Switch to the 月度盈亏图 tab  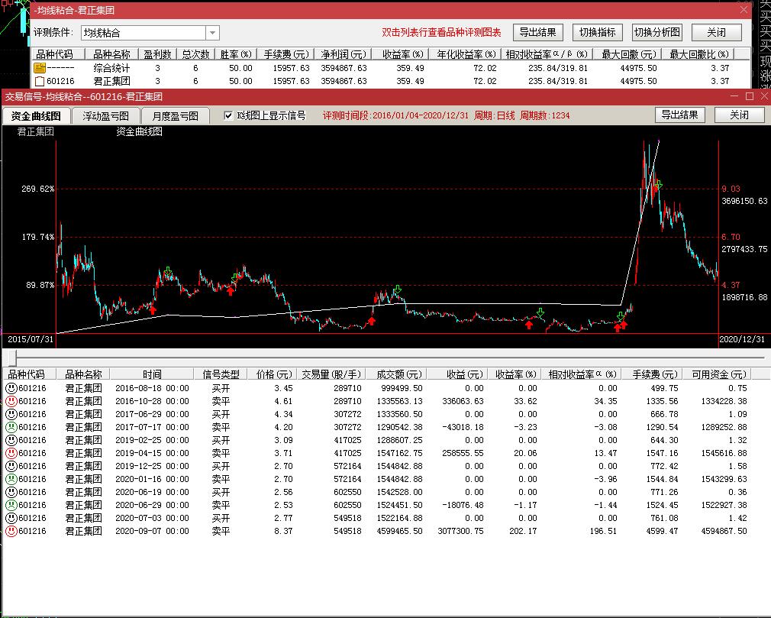[x=175, y=115]
